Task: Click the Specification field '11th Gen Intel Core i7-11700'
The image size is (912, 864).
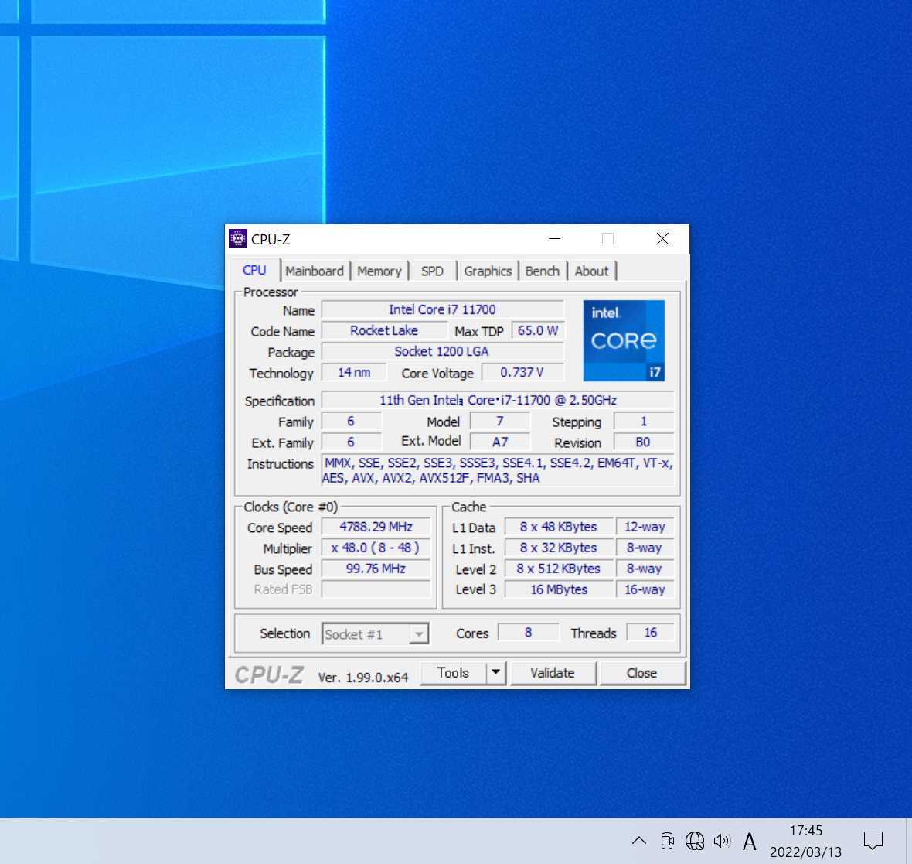Action: 498,401
